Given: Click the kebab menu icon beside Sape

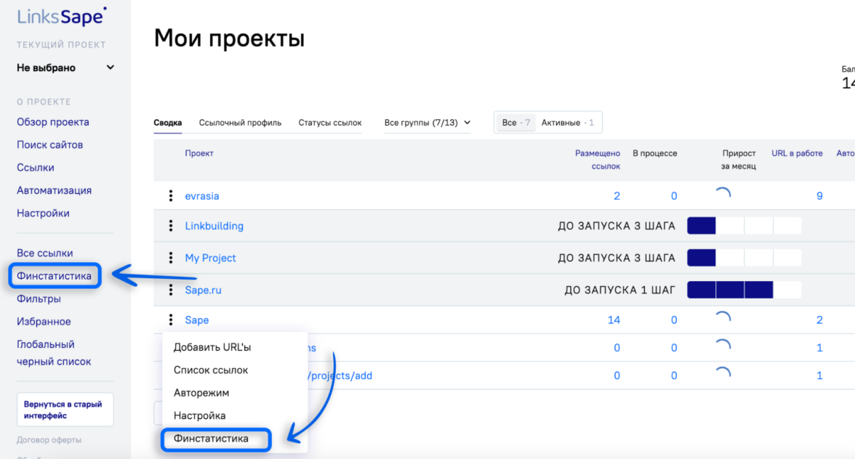Looking at the screenshot, I should [171, 320].
